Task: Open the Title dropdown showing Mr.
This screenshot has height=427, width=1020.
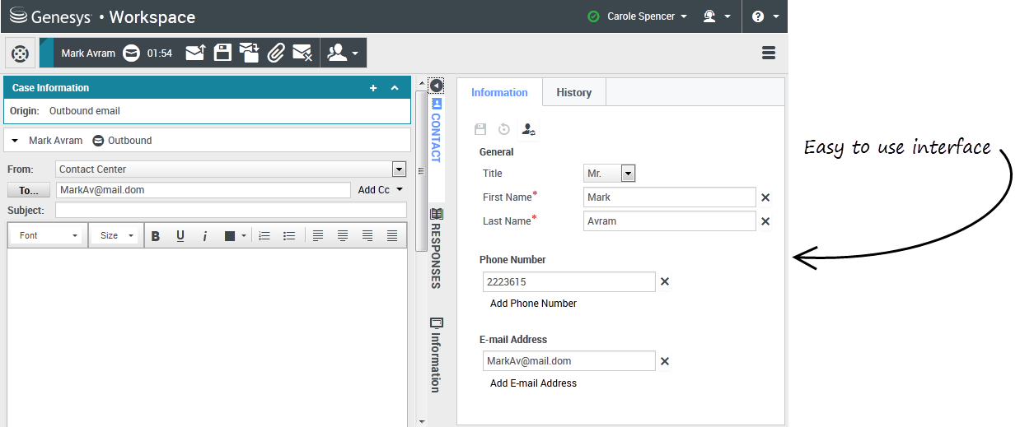Action: 628,174
